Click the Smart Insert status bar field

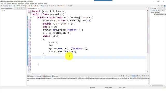(x=108, y=87)
